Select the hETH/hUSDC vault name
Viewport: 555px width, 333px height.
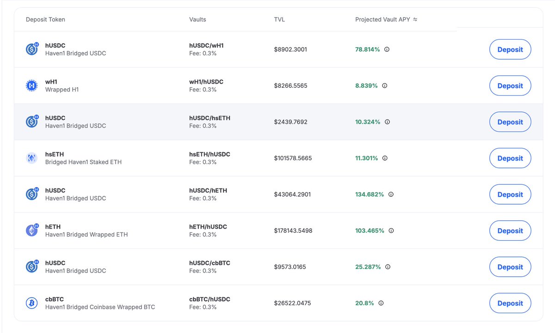(x=208, y=227)
